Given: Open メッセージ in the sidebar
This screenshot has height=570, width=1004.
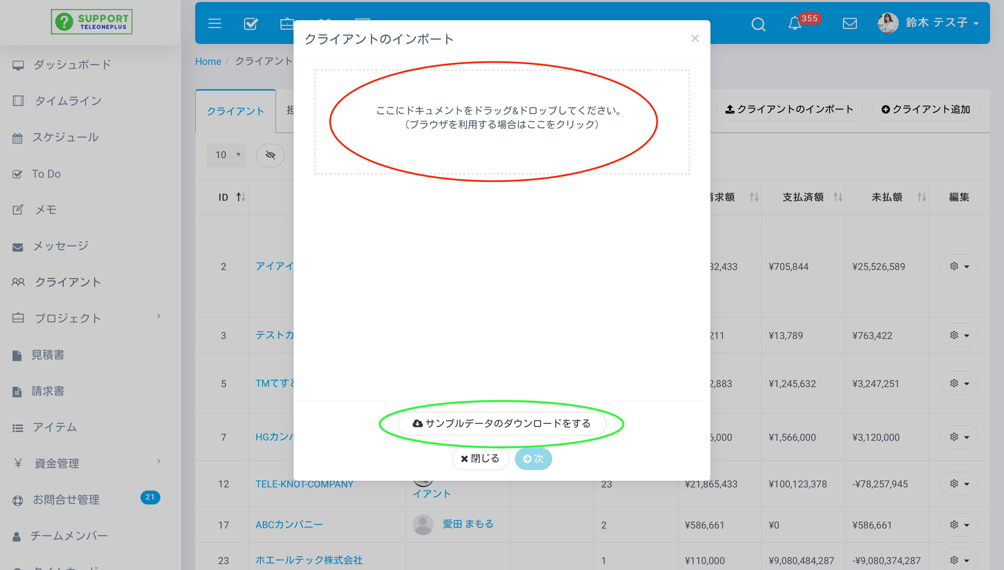Looking at the screenshot, I should (x=60, y=246).
